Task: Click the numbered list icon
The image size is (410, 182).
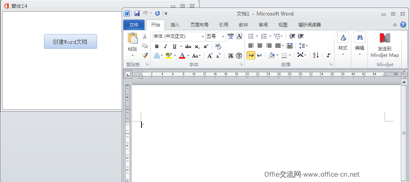Action: pos(264,36)
